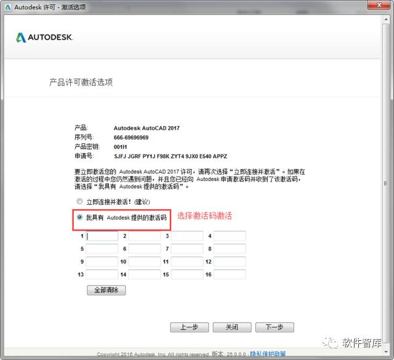Image resolution: width=394 pixels, height=360 pixels.
Task: Click activation code field 7
Action: tap(187, 249)
